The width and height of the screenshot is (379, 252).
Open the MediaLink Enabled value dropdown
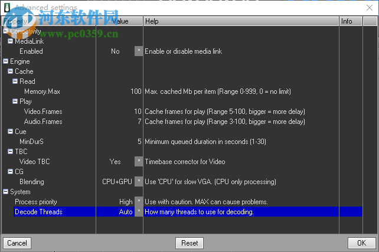click(139, 51)
